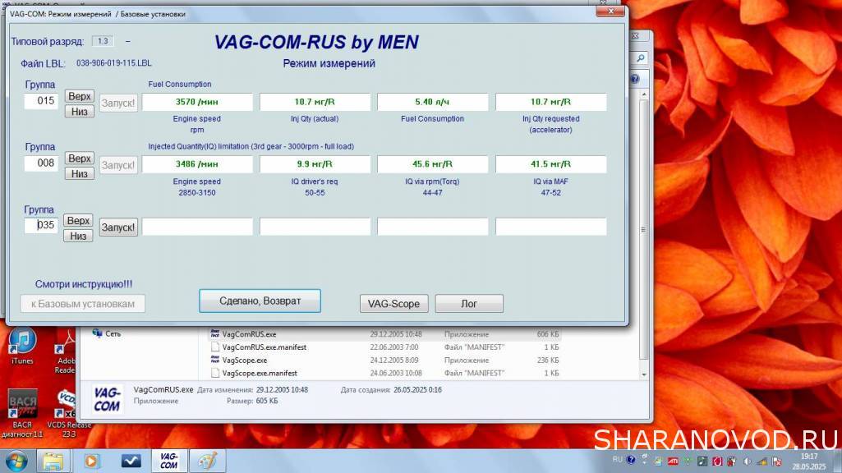The height and width of the screenshot is (473, 842).
Task: Open the ATI tray icon
Action: point(673,461)
